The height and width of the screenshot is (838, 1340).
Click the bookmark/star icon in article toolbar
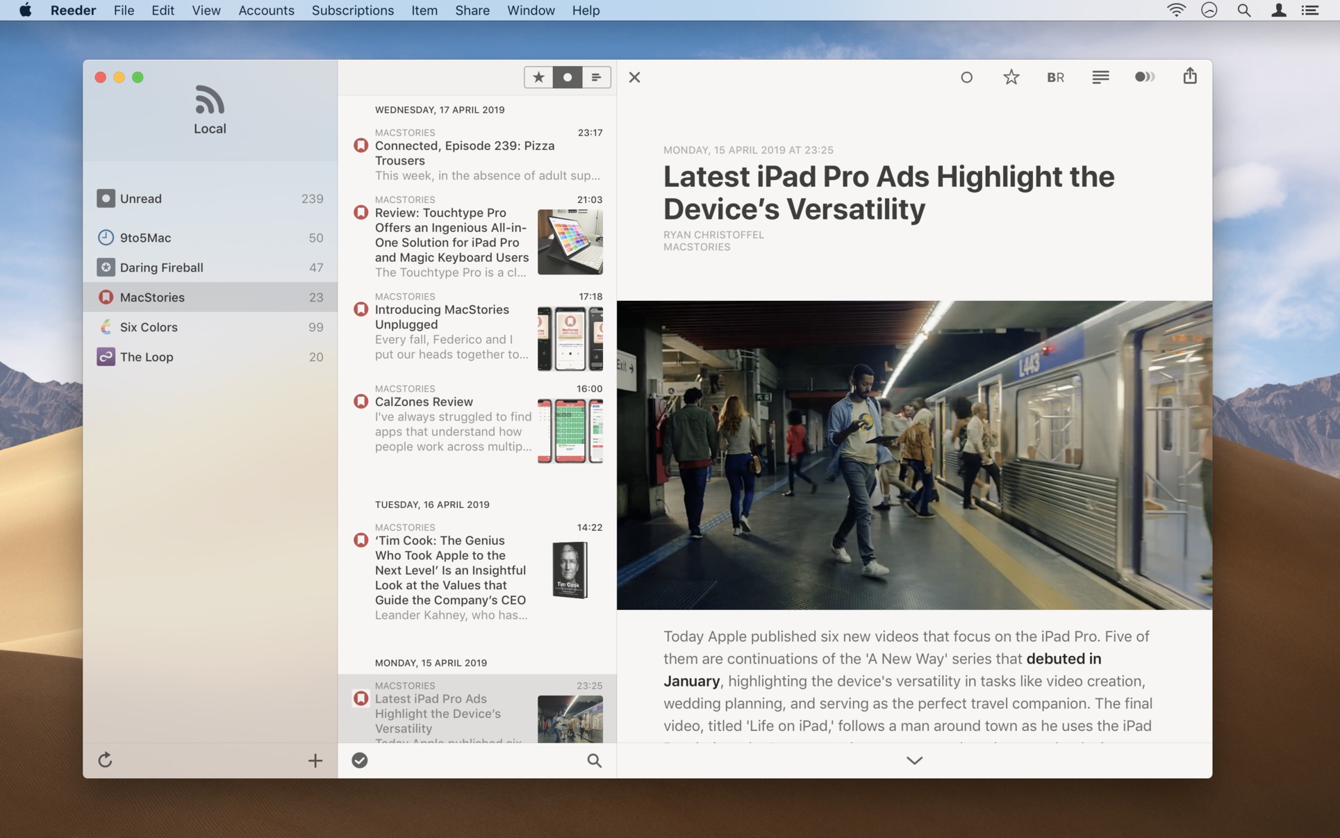pos(1010,76)
